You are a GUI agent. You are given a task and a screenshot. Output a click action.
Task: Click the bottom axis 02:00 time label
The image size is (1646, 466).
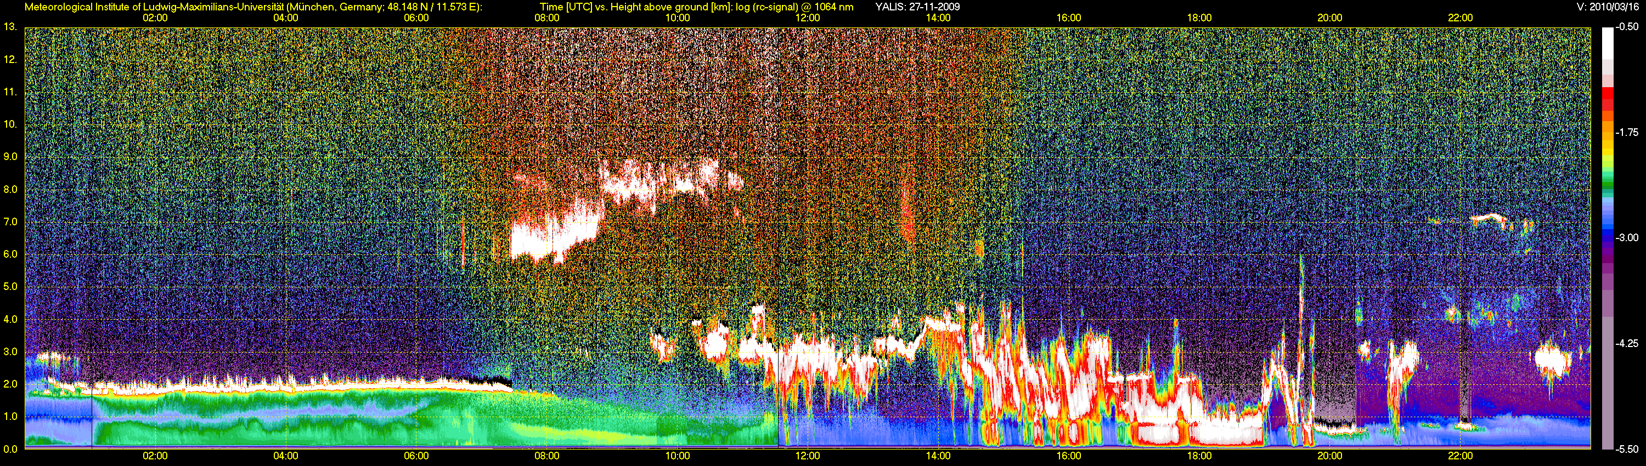coord(155,456)
